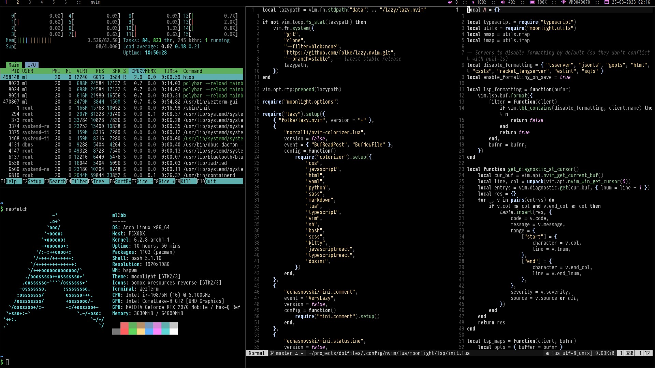
Task: Click the git branch icon in statusline
Action: (272, 353)
